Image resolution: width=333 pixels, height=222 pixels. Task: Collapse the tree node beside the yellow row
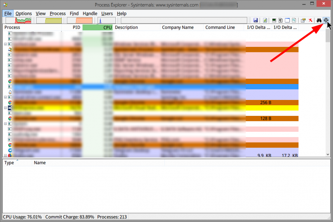click(x=6, y=108)
